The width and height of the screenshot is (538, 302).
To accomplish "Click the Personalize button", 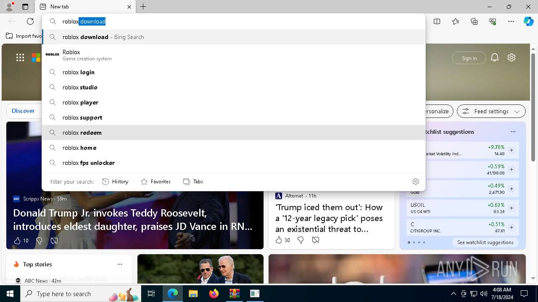I will pyautogui.click(x=437, y=111).
